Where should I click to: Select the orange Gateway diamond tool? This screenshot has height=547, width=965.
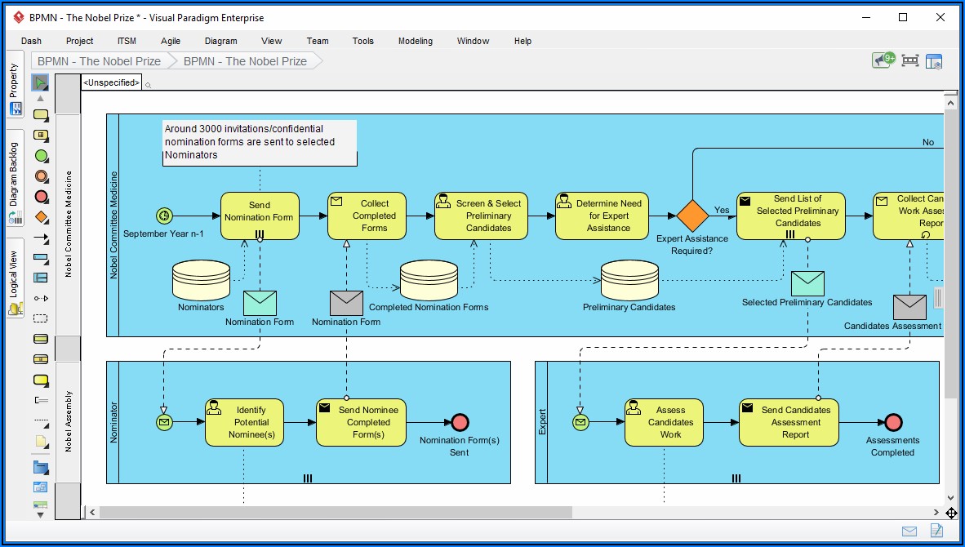(41, 217)
